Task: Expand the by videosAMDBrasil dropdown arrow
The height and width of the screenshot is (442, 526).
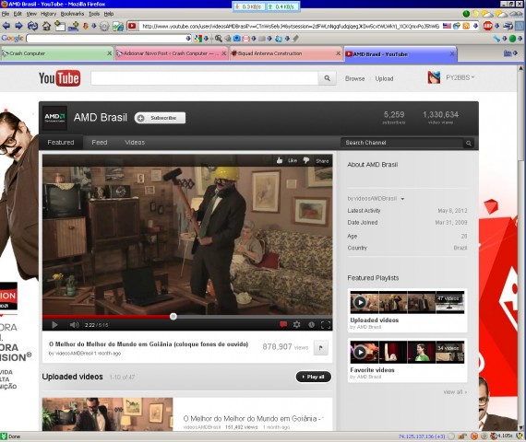Action: [402, 199]
